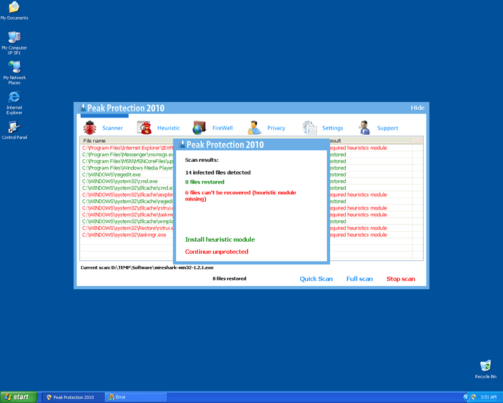
Task: Launch Internet Explorer from the desktop
Action: click(14, 97)
